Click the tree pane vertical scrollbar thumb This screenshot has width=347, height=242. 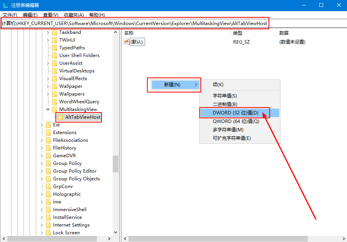pyautogui.click(x=115, y=164)
